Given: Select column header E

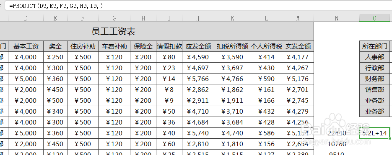Looking at the screenshot, I should point(55,18).
